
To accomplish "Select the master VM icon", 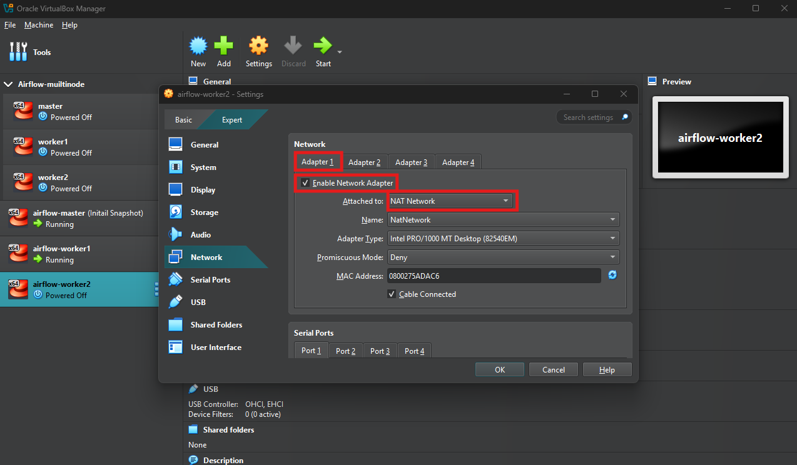I will tap(23, 111).
